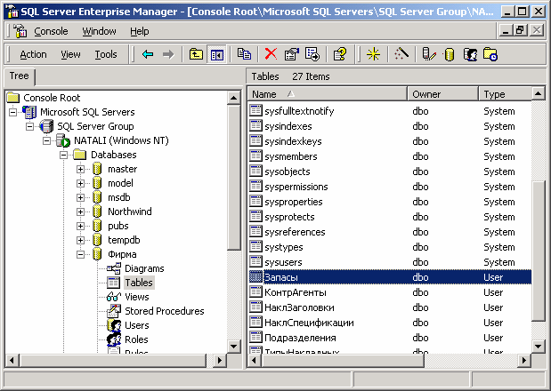Collapse the Databases folder node
Viewport: 551px width, 391px height.
(x=63, y=155)
